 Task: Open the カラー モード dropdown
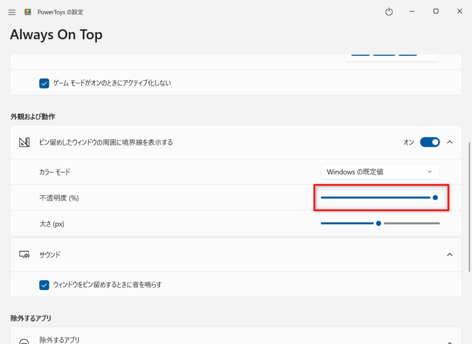click(x=380, y=172)
